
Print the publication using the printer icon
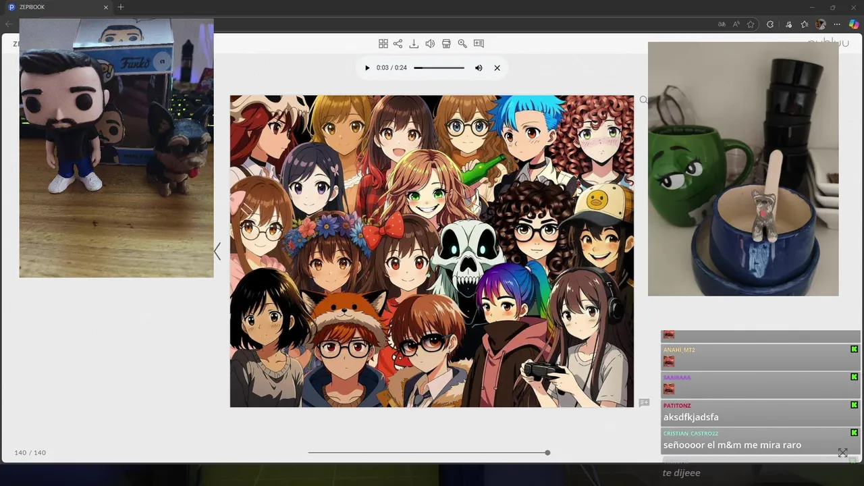click(x=446, y=43)
